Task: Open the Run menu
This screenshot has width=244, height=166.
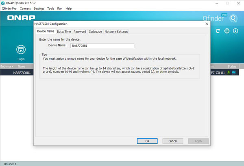Action: pos(60,9)
